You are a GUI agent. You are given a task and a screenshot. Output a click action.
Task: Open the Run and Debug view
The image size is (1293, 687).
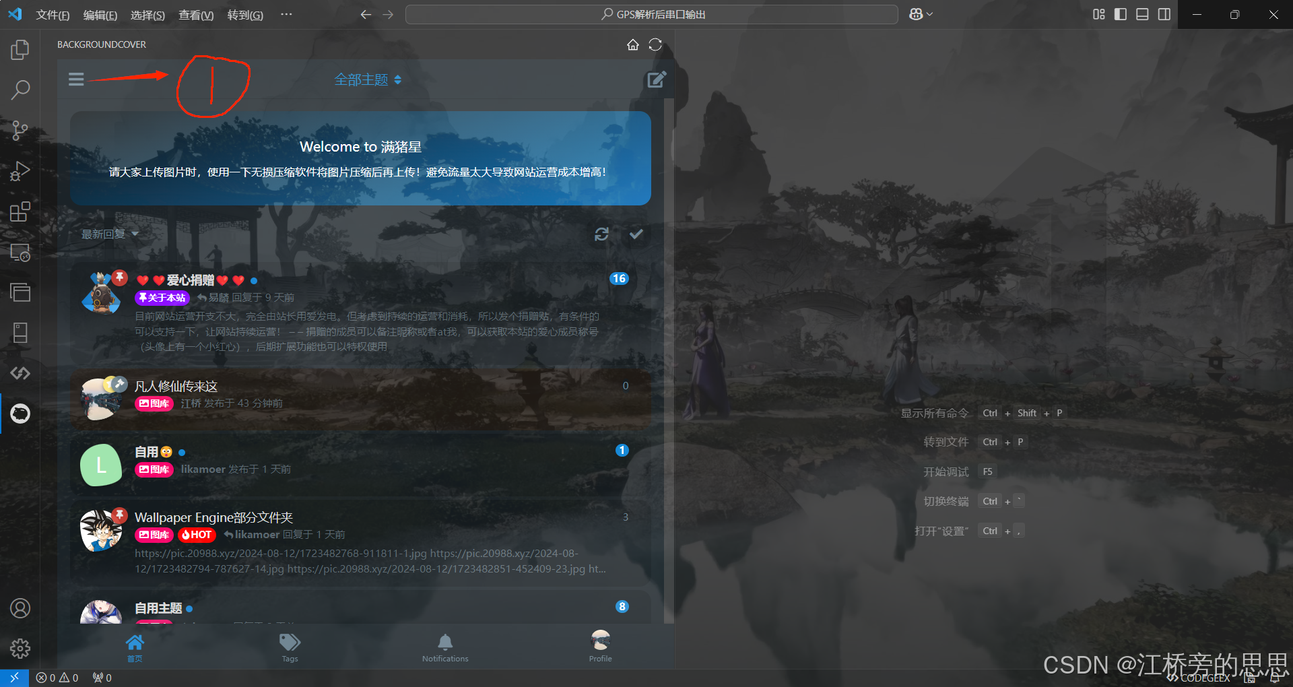pos(20,171)
